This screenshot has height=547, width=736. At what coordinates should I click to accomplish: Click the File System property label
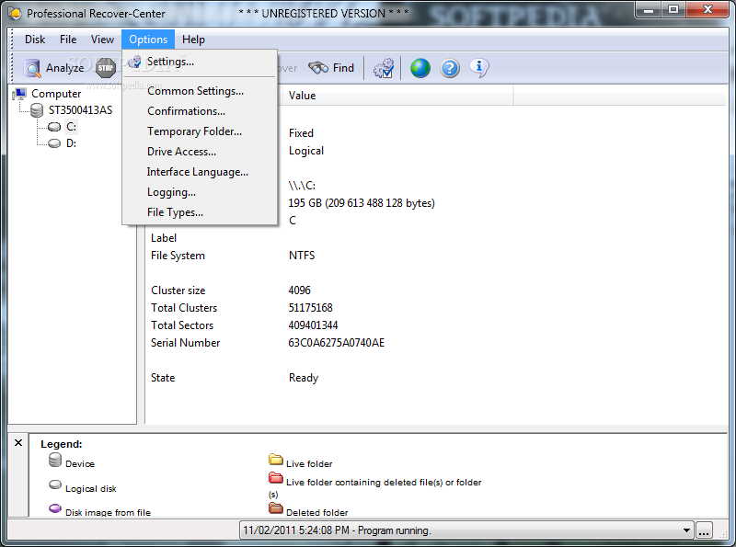click(178, 256)
